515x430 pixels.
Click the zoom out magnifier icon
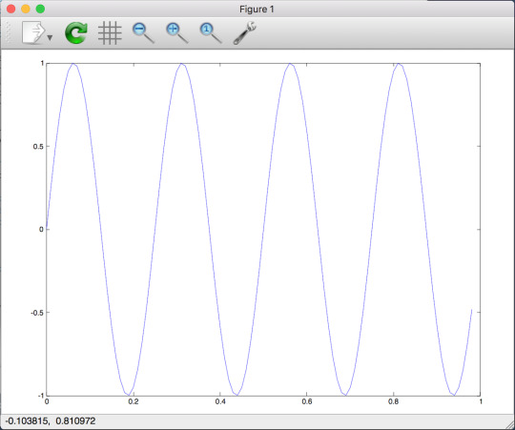tap(143, 32)
